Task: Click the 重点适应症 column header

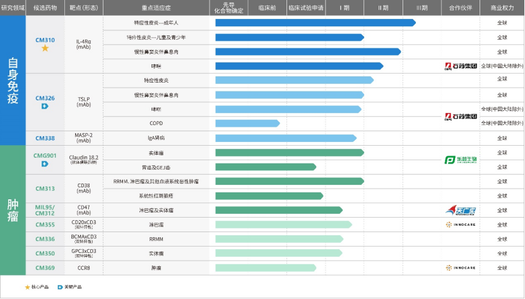Action: pos(156,8)
